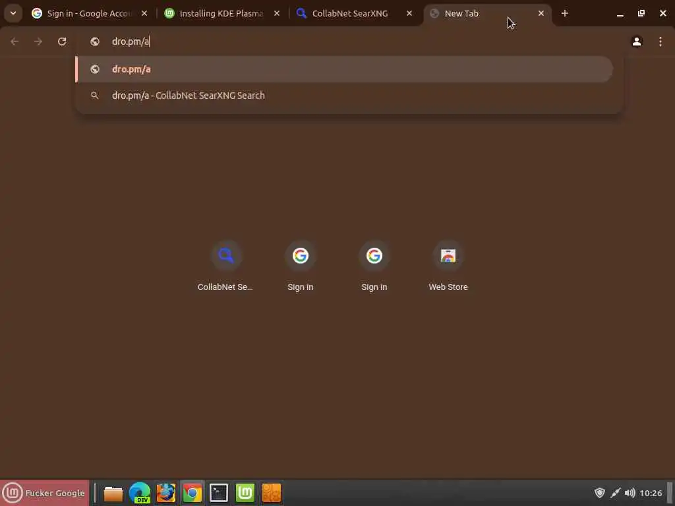Click the address bar containing dro.pm/a
Viewport: 675px width, 506px height.
click(x=349, y=42)
